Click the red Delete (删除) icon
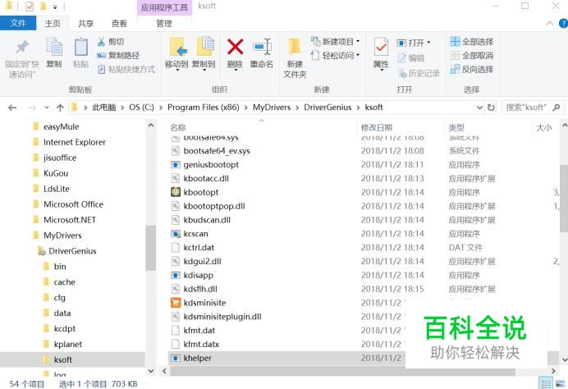The height and width of the screenshot is (389, 568). (x=235, y=47)
